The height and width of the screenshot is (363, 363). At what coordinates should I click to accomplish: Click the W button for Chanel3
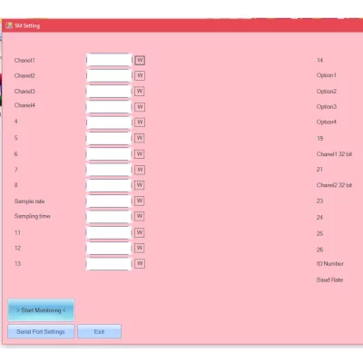pos(140,91)
